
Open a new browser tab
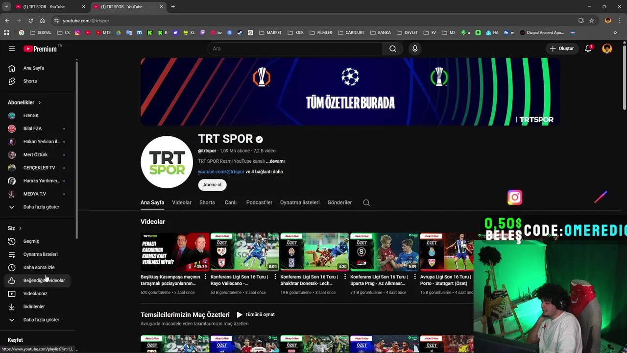click(173, 6)
